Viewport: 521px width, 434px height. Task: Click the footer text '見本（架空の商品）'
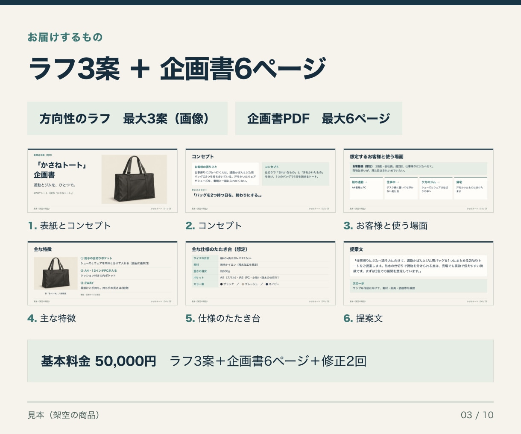(x=64, y=415)
